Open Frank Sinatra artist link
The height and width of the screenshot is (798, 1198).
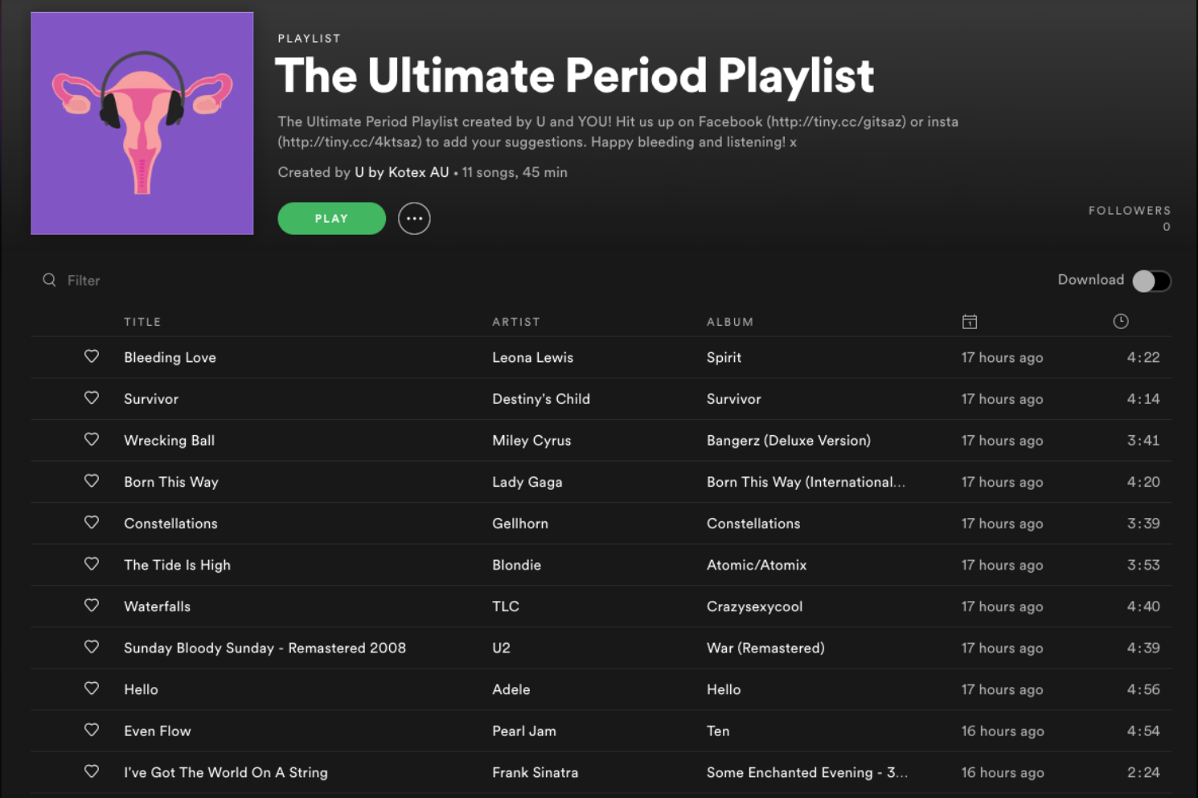[x=535, y=772]
